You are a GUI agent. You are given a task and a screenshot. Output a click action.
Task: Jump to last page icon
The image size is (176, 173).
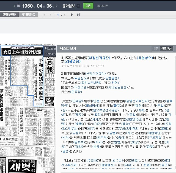tap(78, 15)
